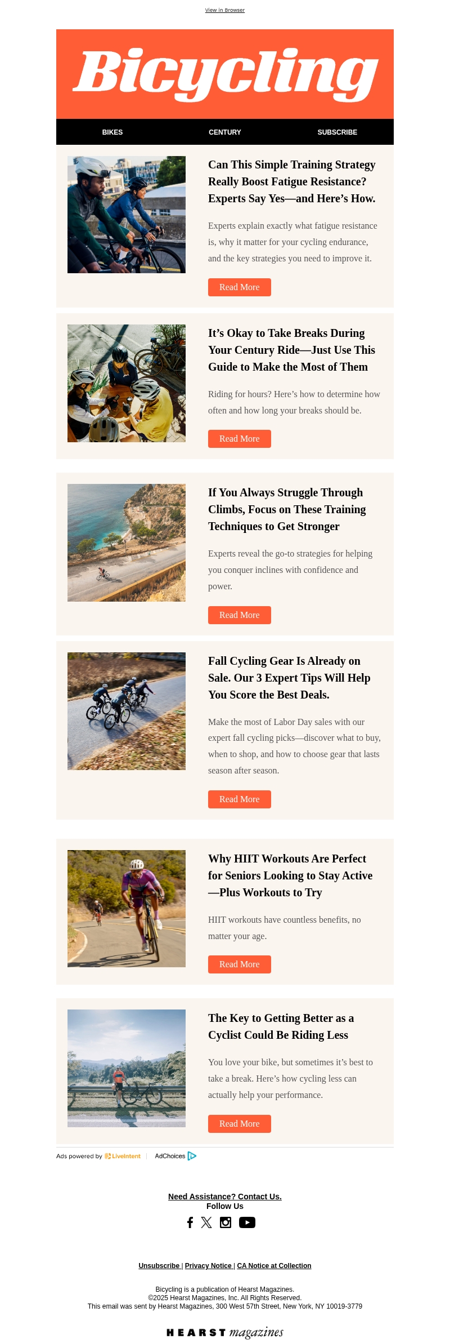The image size is (450, 1343).
Task: Click Read More for fatigue resistance article
Action: click(240, 287)
